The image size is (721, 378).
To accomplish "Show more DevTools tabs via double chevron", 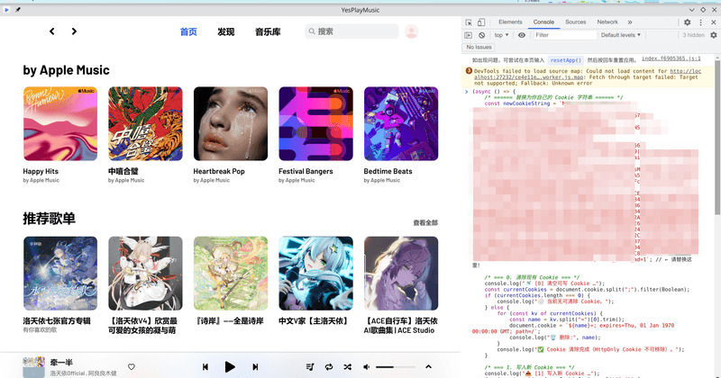I will 630,22.
